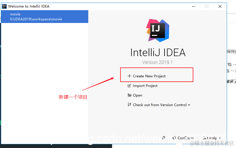Minimize the Welcome to IntelliJ IDEA window
Screen dimensions: 236x148
(194, 6)
